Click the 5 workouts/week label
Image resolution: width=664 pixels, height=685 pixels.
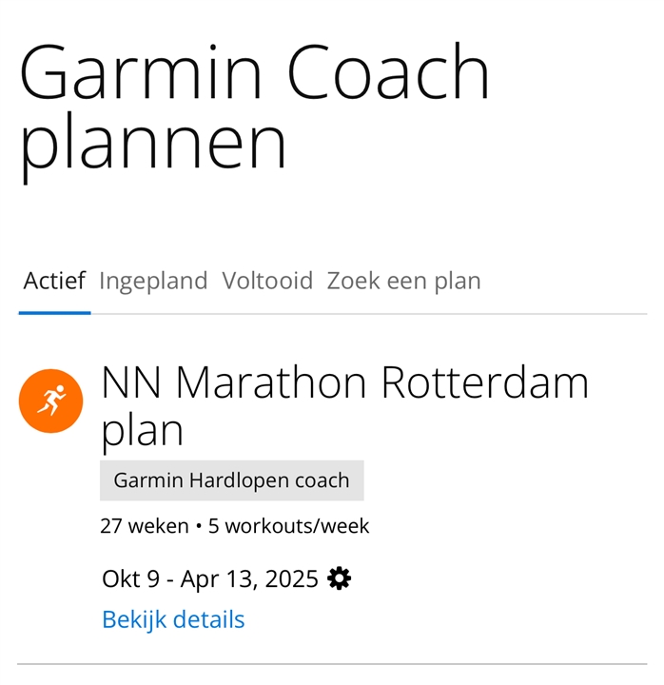point(289,525)
